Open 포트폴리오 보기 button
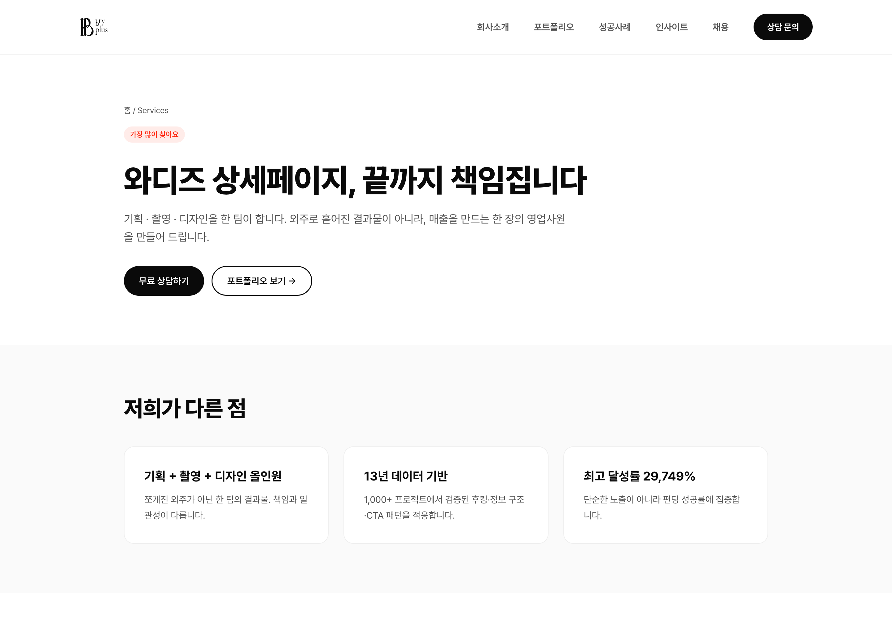The image size is (892, 620). pos(262,281)
